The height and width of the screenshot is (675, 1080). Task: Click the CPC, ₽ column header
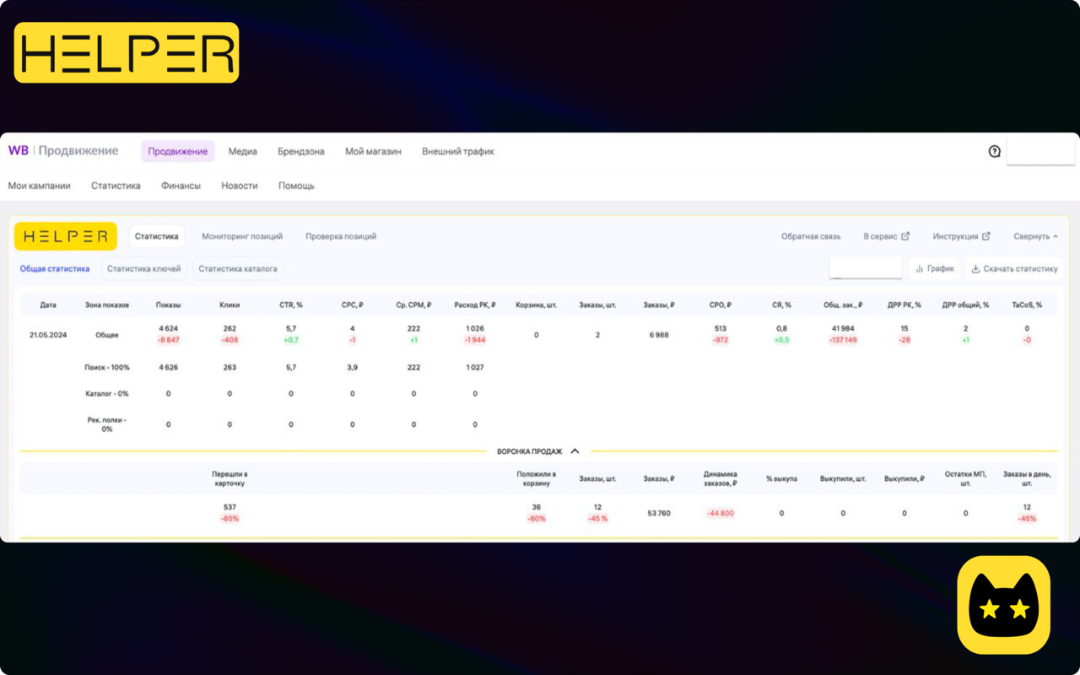(x=352, y=305)
